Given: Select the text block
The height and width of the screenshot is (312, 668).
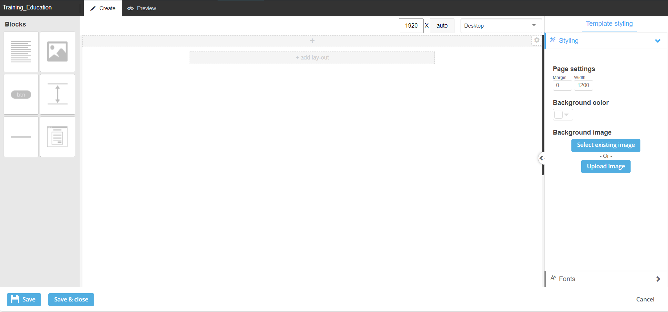Looking at the screenshot, I should pos(21,52).
